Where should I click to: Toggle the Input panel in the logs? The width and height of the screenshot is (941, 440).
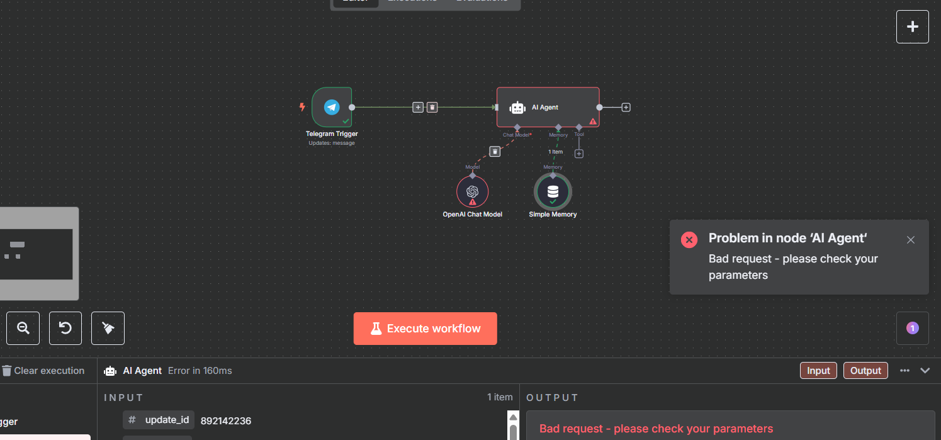pos(819,371)
